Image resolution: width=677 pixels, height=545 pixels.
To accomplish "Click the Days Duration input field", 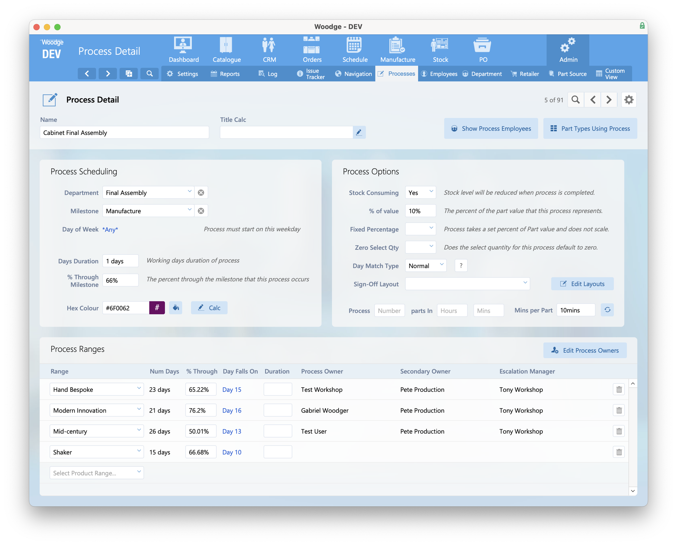I will pyautogui.click(x=121, y=261).
